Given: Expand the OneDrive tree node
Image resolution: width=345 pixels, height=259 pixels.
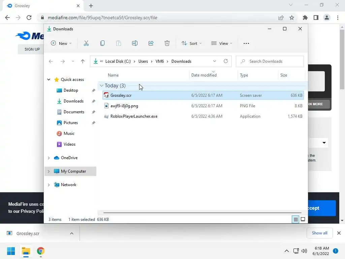Looking at the screenshot, I should click(49, 158).
